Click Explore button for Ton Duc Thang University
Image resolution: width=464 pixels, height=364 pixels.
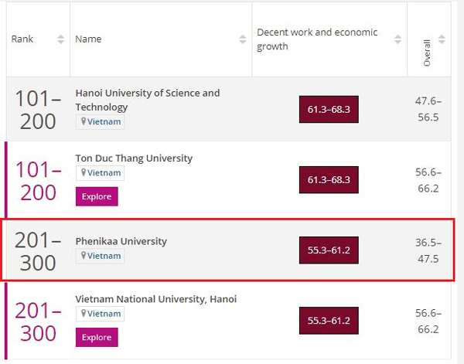click(97, 196)
